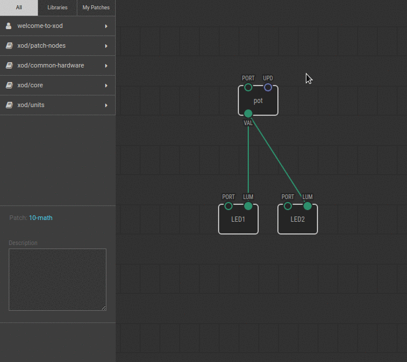The width and height of the screenshot is (407, 362).
Task: Expand the xod/patch-nodes library arrow
Action: (x=106, y=46)
